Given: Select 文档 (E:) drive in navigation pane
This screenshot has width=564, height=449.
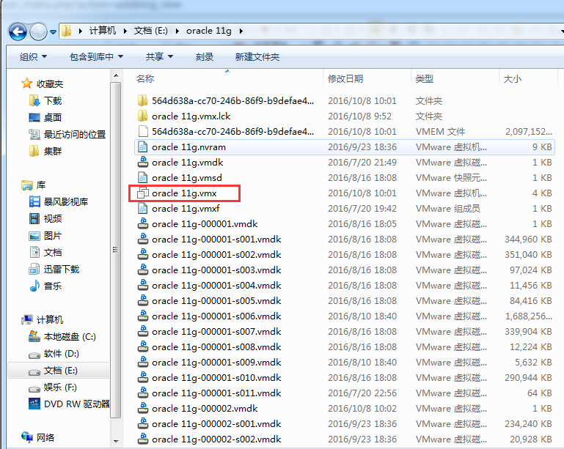Looking at the screenshot, I should [x=60, y=371].
